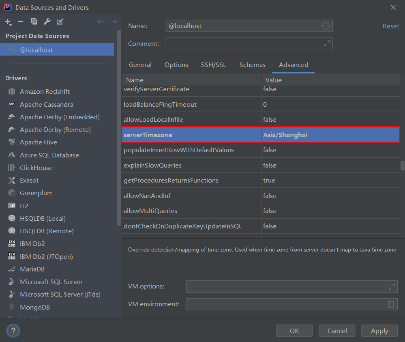The image size is (405, 342).
Task: Click the explainSlowQueries property name
Action: (x=152, y=165)
